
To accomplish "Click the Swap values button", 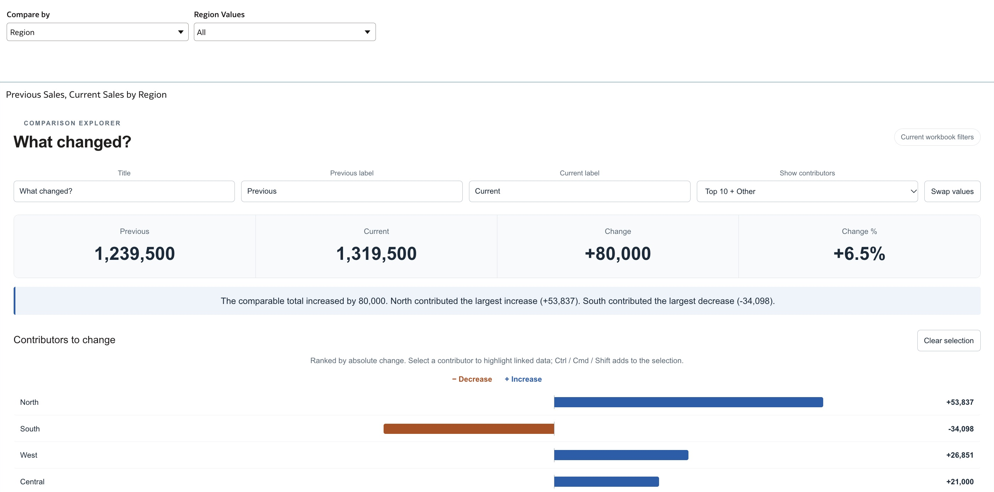I will pyautogui.click(x=952, y=191).
